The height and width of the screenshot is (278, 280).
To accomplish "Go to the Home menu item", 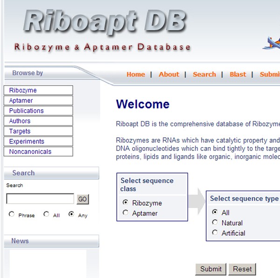I will click(136, 74).
